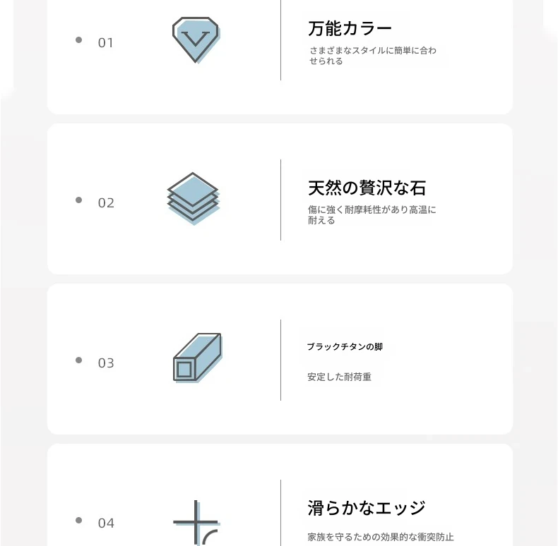Viewport: 558px width, 546px height.
Task: Click the square tube leg icon
Action: (x=197, y=358)
